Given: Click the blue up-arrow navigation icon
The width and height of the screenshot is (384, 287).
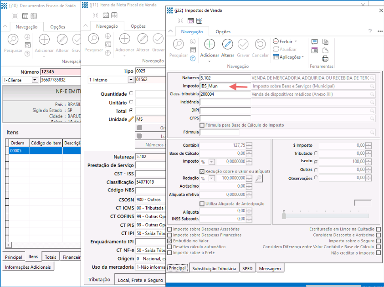Looking at the screenshot, I should click(193, 58).
